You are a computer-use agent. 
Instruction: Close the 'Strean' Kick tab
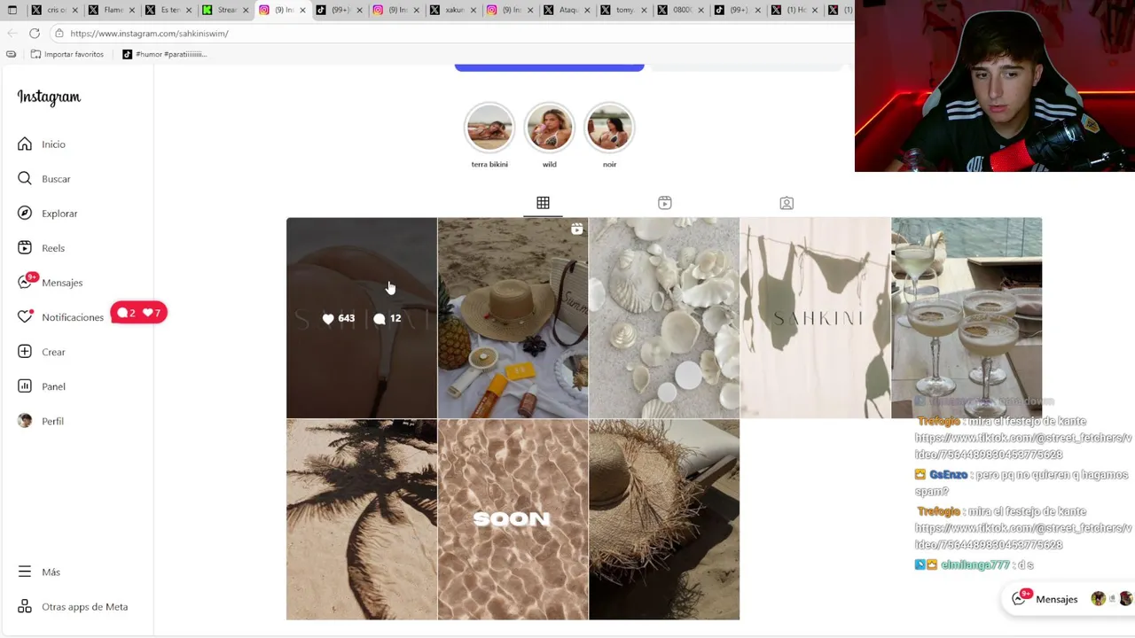point(246,10)
